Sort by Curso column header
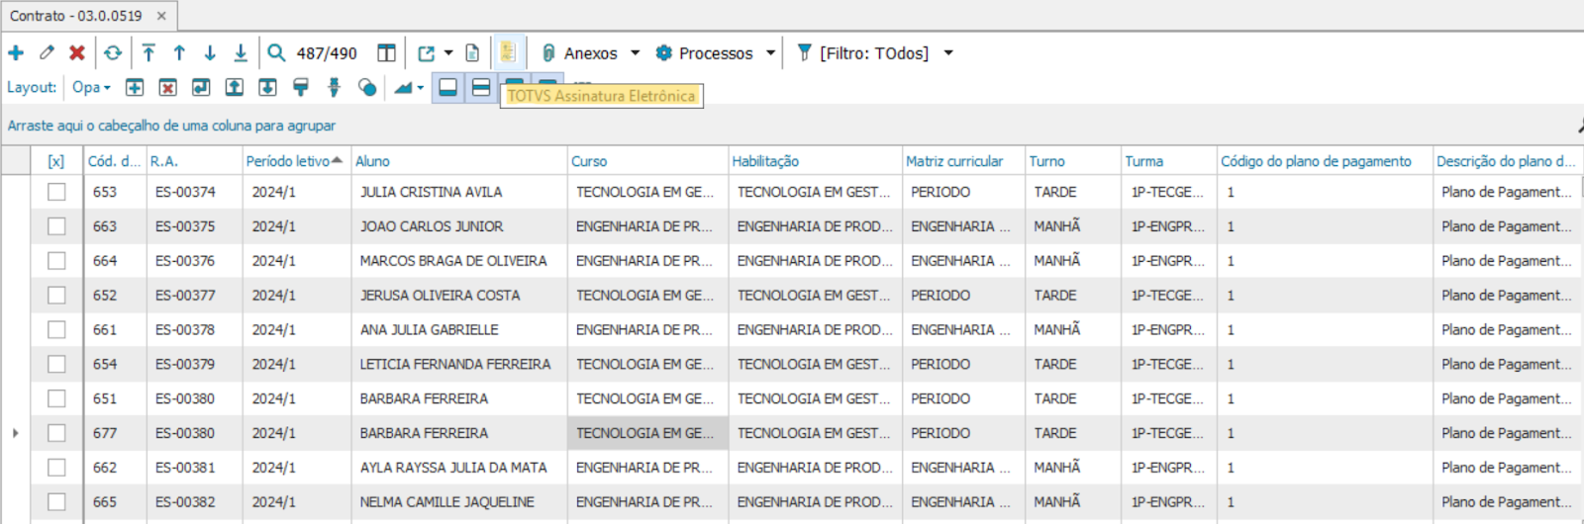This screenshot has width=1584, height=524. point(647,161)
